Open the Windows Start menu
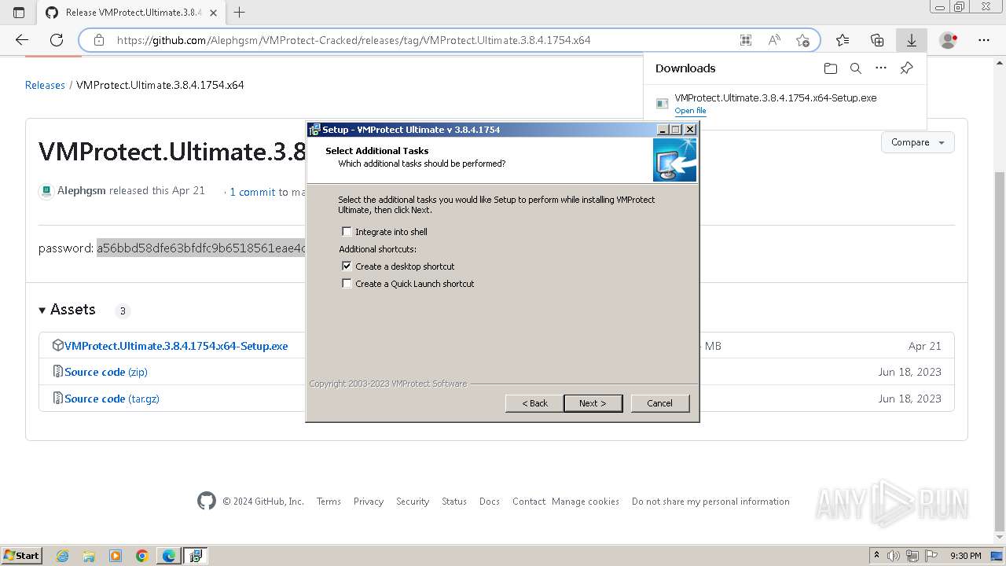Viewport: 1006px width, 566px height. point(22,556)
